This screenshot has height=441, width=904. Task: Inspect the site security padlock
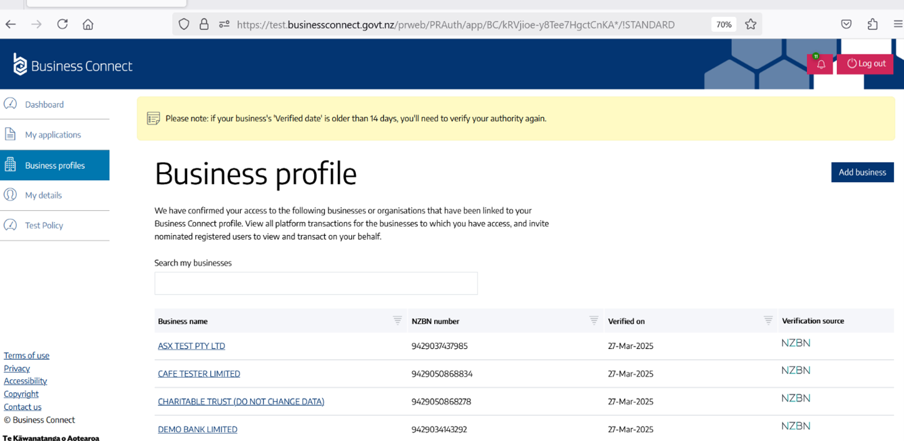(204, 24)
